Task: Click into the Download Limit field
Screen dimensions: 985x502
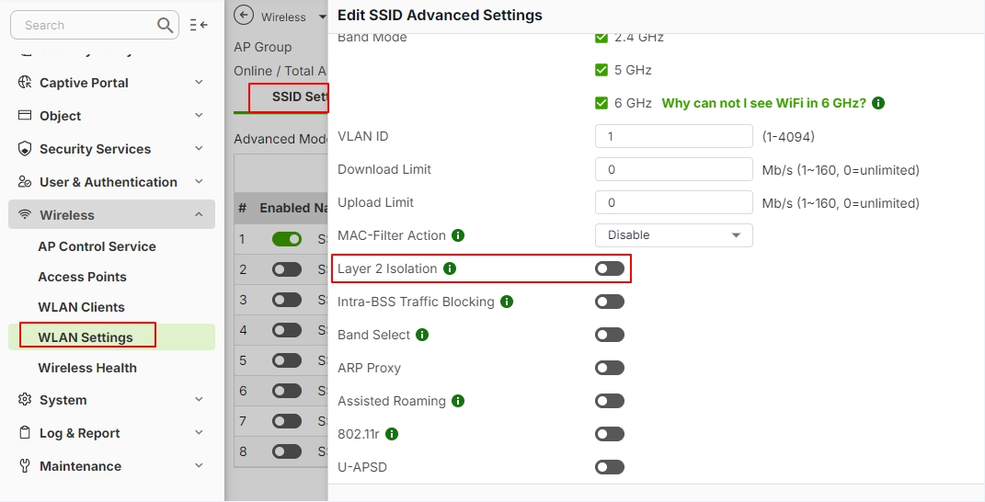Action: point(673,170)
